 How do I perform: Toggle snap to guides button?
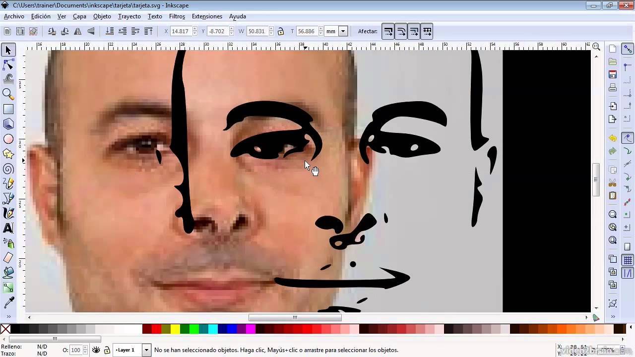click(x=628, y=273)
